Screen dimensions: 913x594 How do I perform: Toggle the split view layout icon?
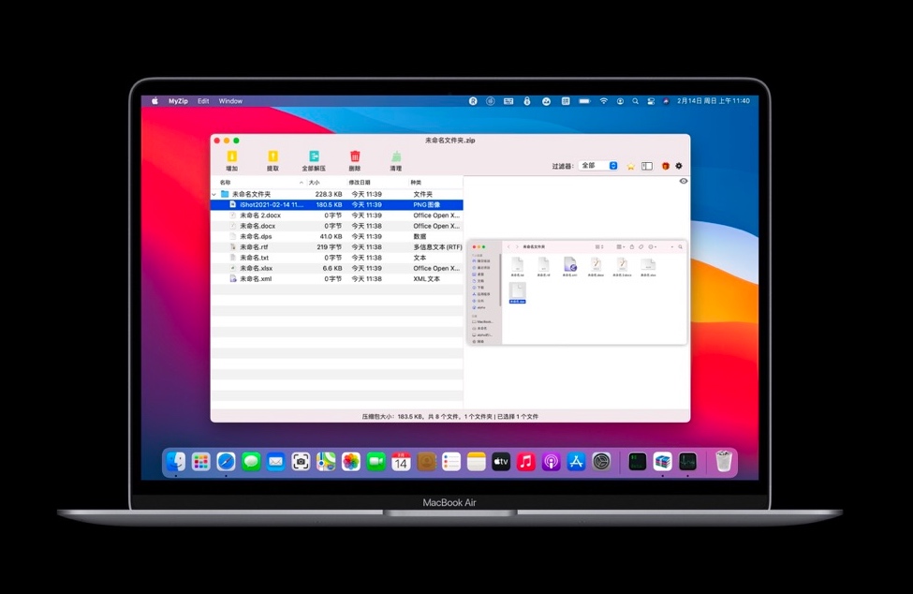click(646, 164)
